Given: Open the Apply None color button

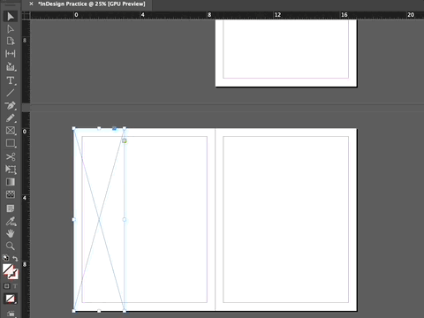Looking at the screenshot, I should pyautogui.click(x=11, y=299).
